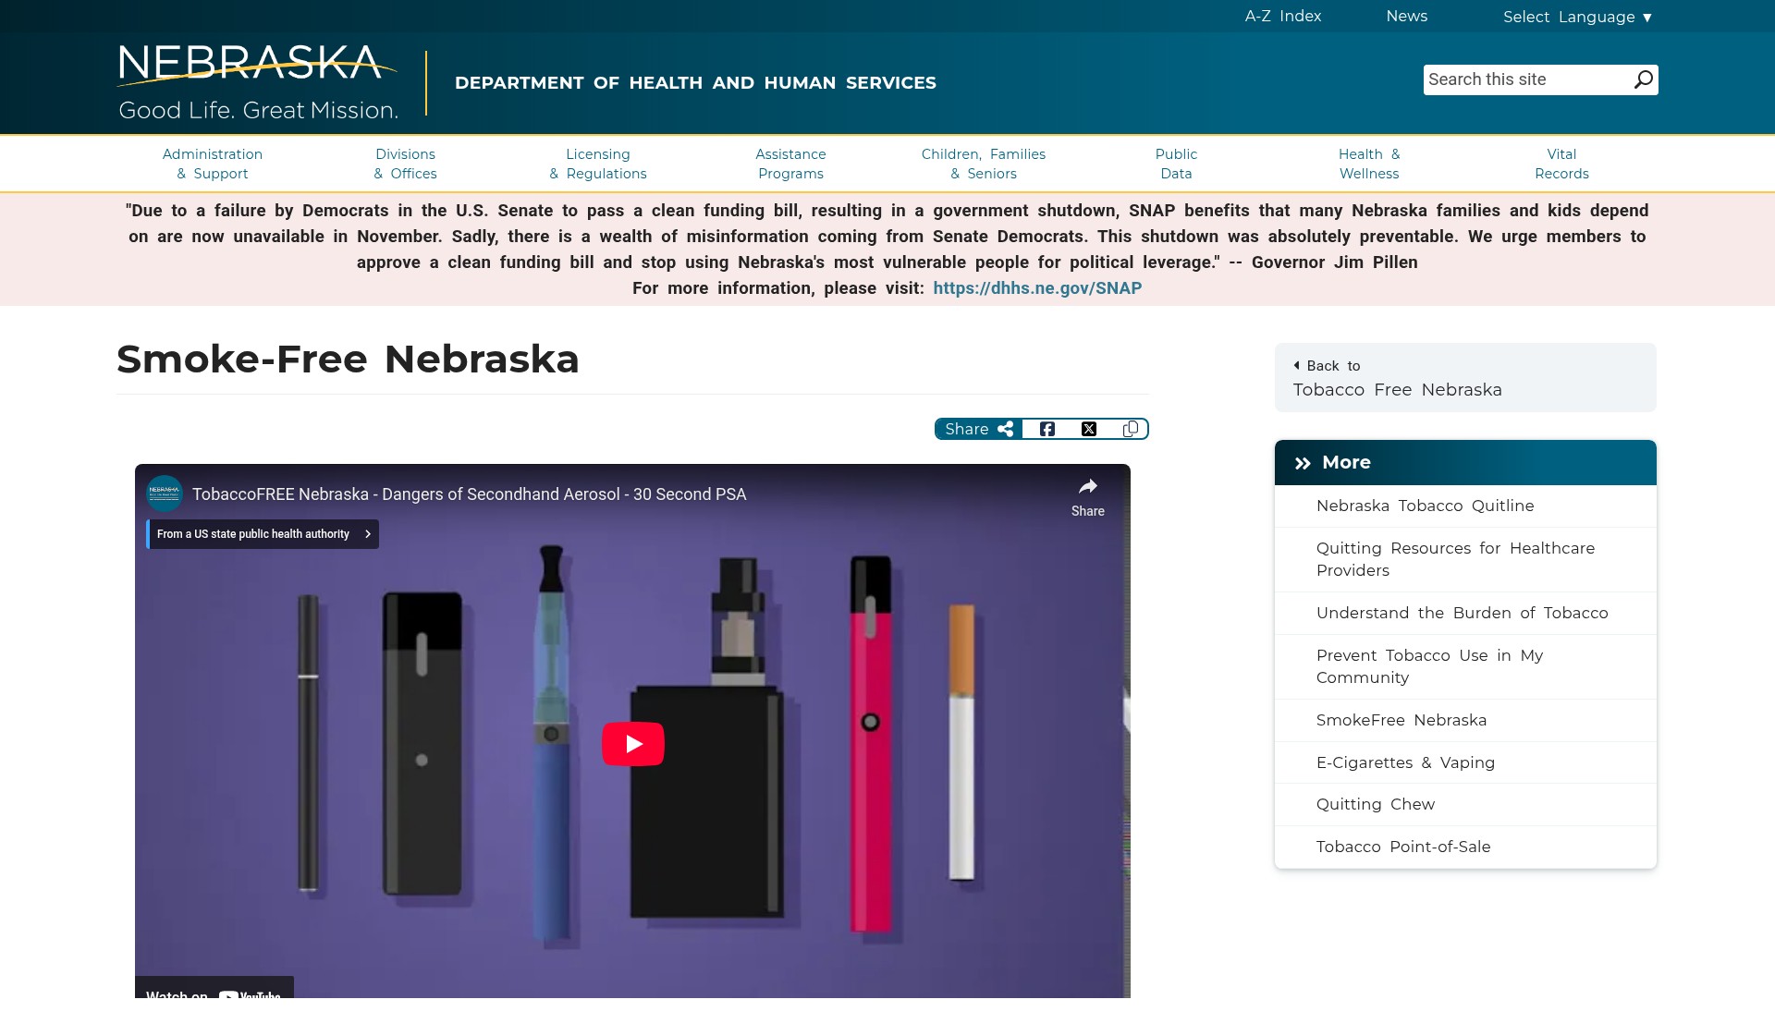Share page on X icon
Screen dimensions: 1775x1024
[1088, 429]
